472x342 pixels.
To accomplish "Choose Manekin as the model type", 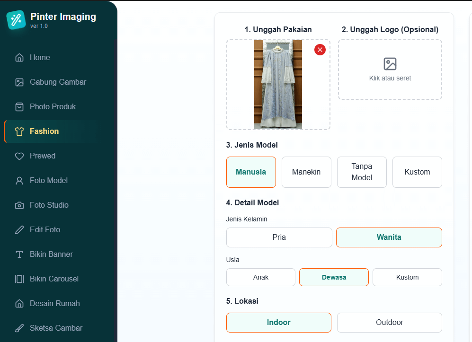I will (x=306, y=172).
